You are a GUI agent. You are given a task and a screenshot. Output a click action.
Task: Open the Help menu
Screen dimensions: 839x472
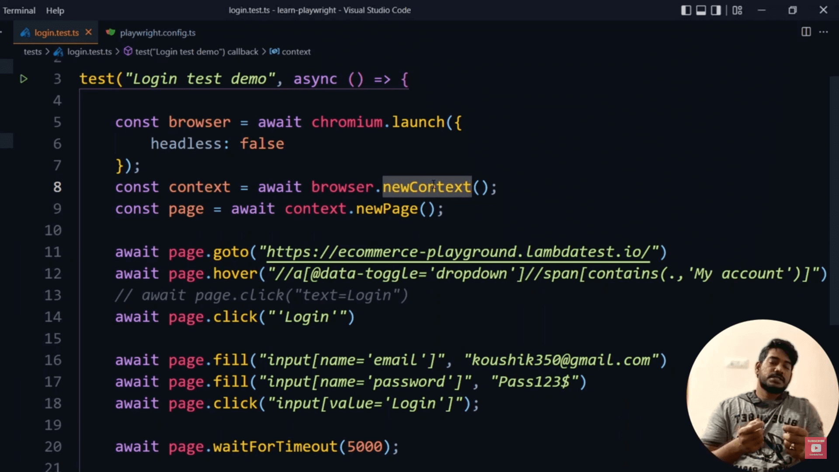55,10
